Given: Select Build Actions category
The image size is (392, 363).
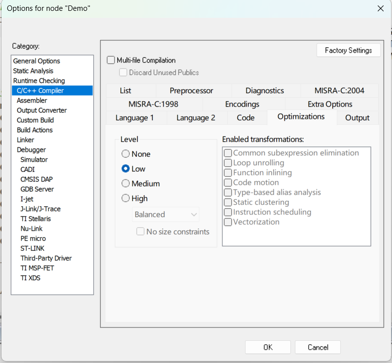Looking at the screenshot, I should coord(52,130).
